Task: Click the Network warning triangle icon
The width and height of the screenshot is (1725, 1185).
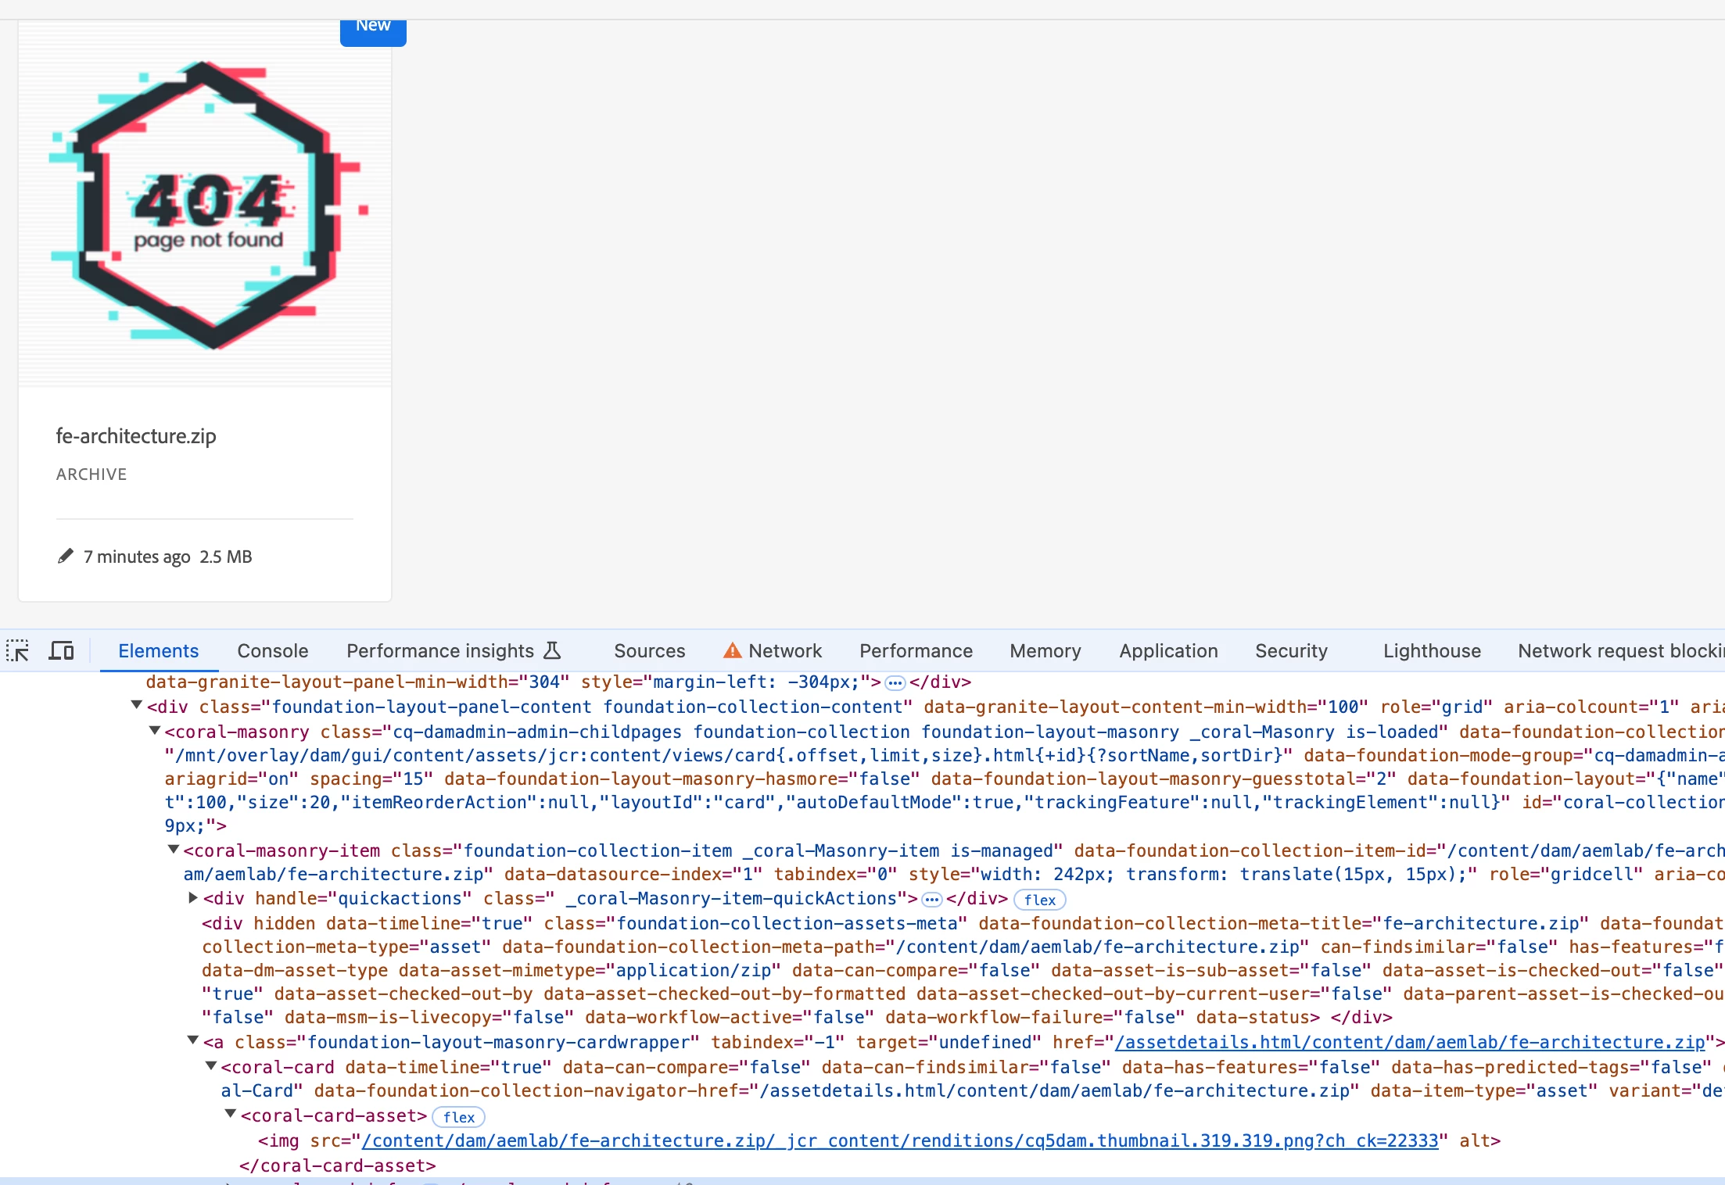Action: click(x=732, y=650)
